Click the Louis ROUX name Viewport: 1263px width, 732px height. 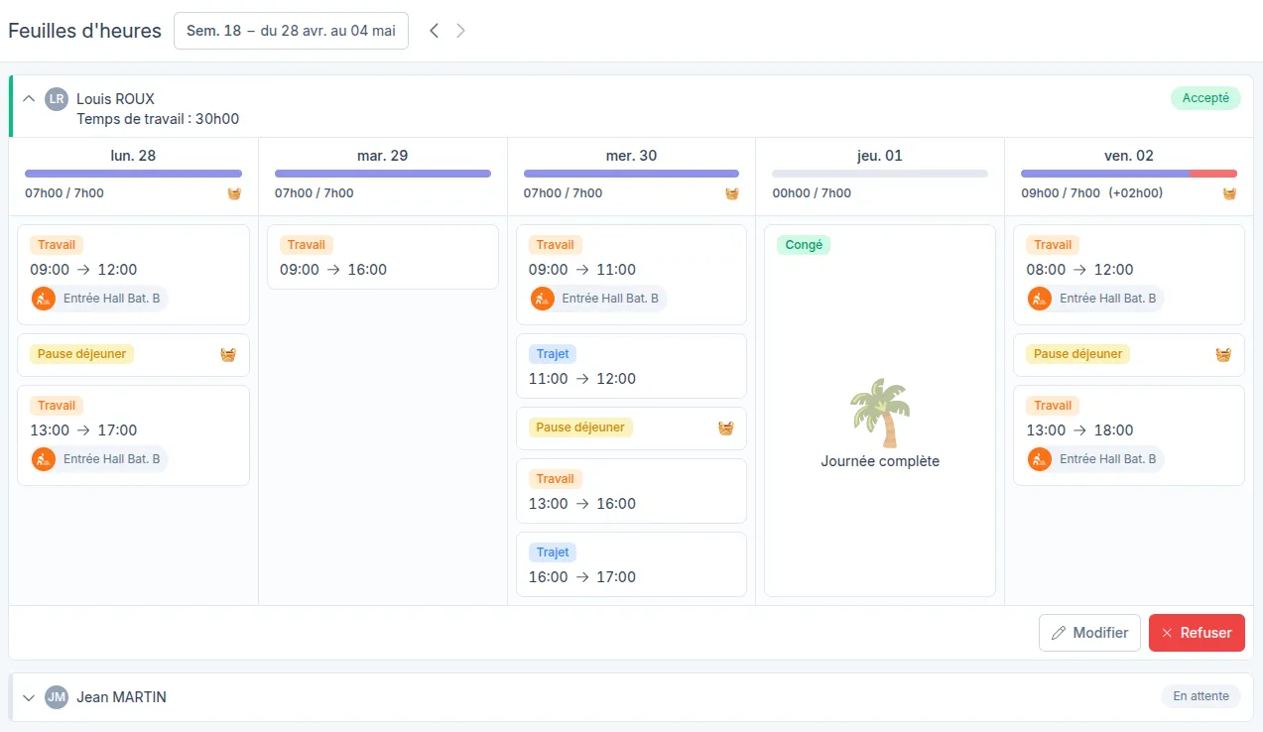pos(115,99)
